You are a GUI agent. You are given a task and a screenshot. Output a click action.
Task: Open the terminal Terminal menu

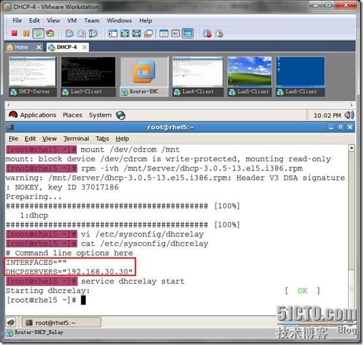coord(76,139)
